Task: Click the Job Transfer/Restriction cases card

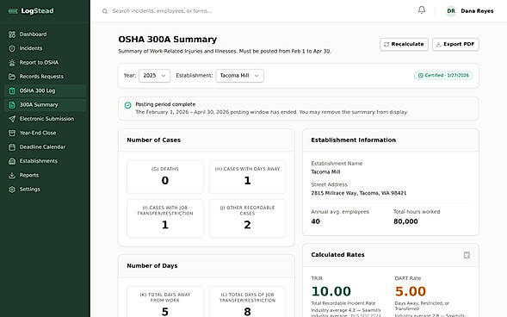Action: click(x=165, y=218)
